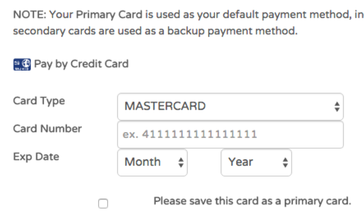This screenshot has height=220, width=364.
Task: Click the 'Exp Date' field label
Action: tap(36, 157)
